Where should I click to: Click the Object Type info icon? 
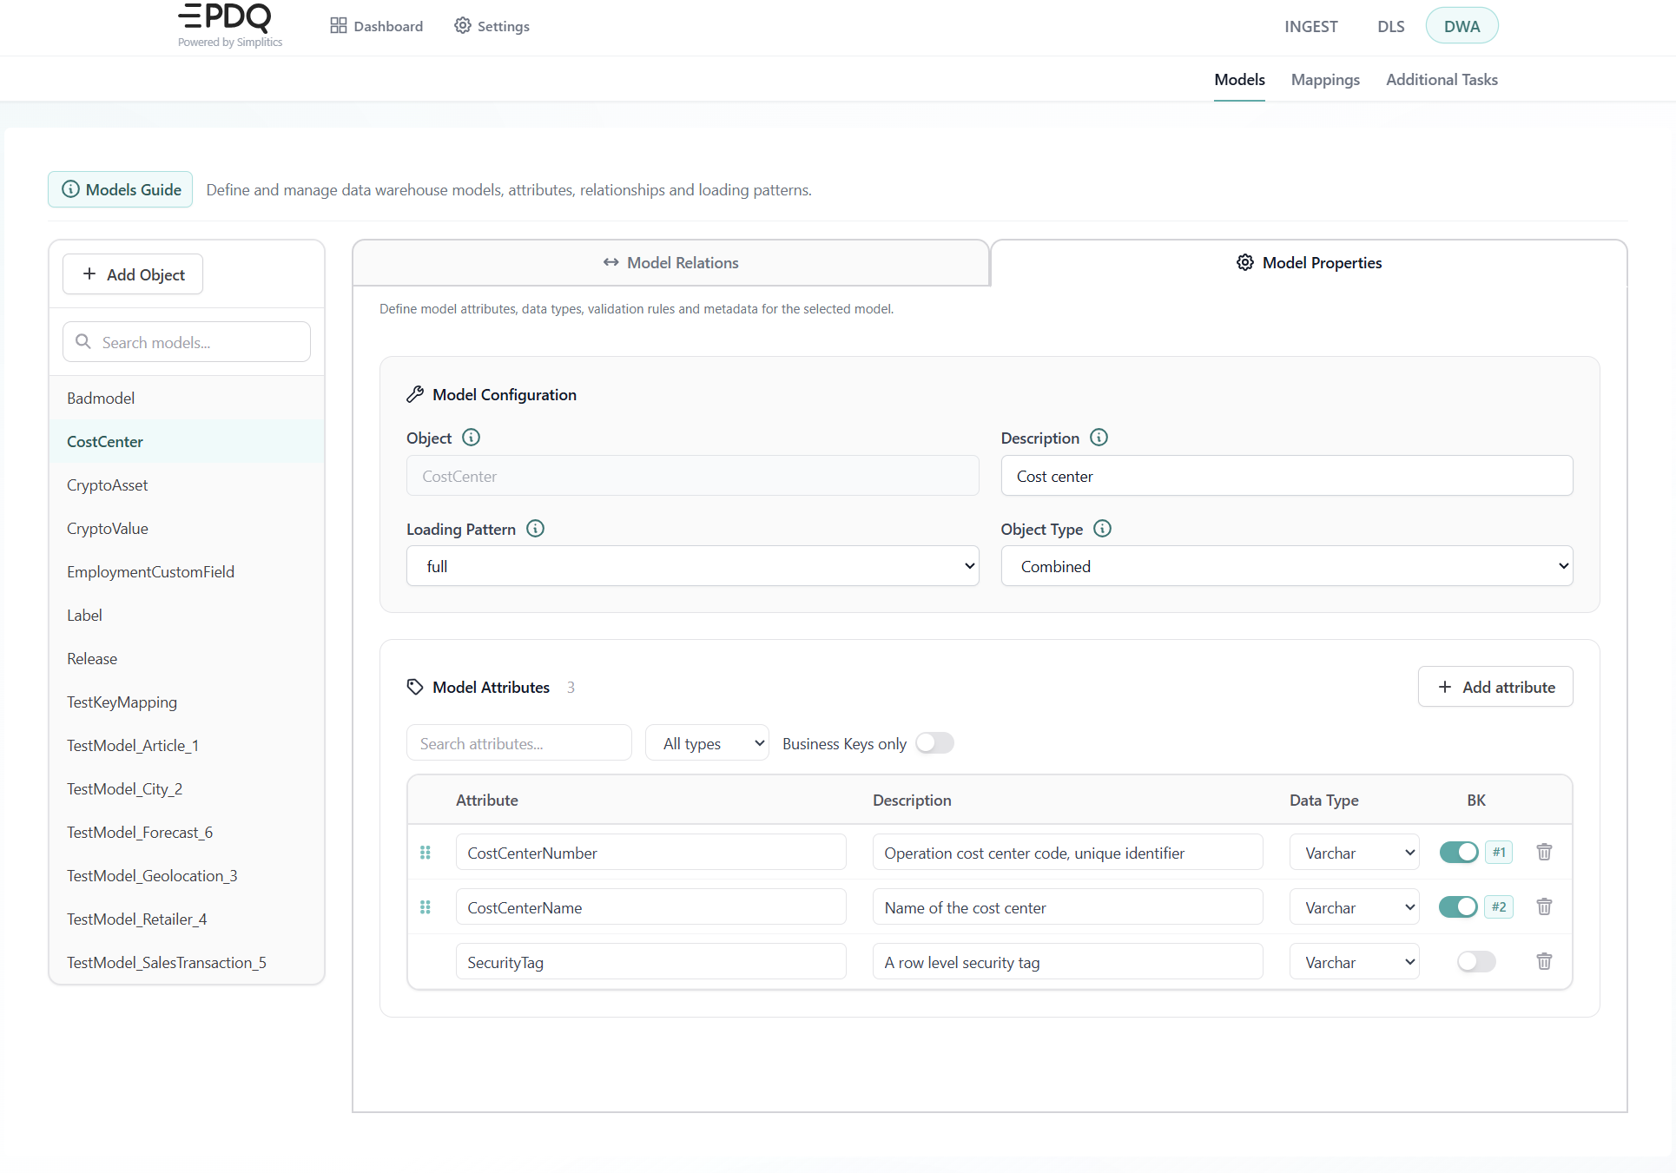(x=1102, y=529)
